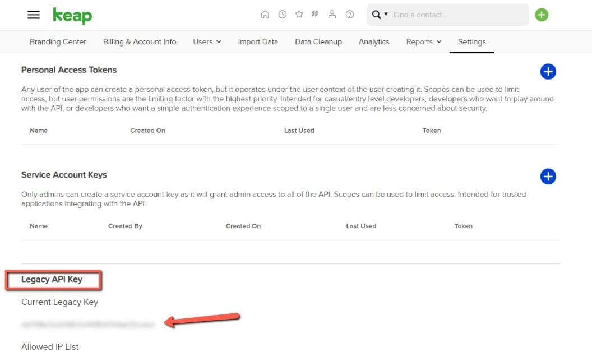Open the Home icon in top navigation
The width and height of the screenshot is (592, 361).
tap(265, 15)
